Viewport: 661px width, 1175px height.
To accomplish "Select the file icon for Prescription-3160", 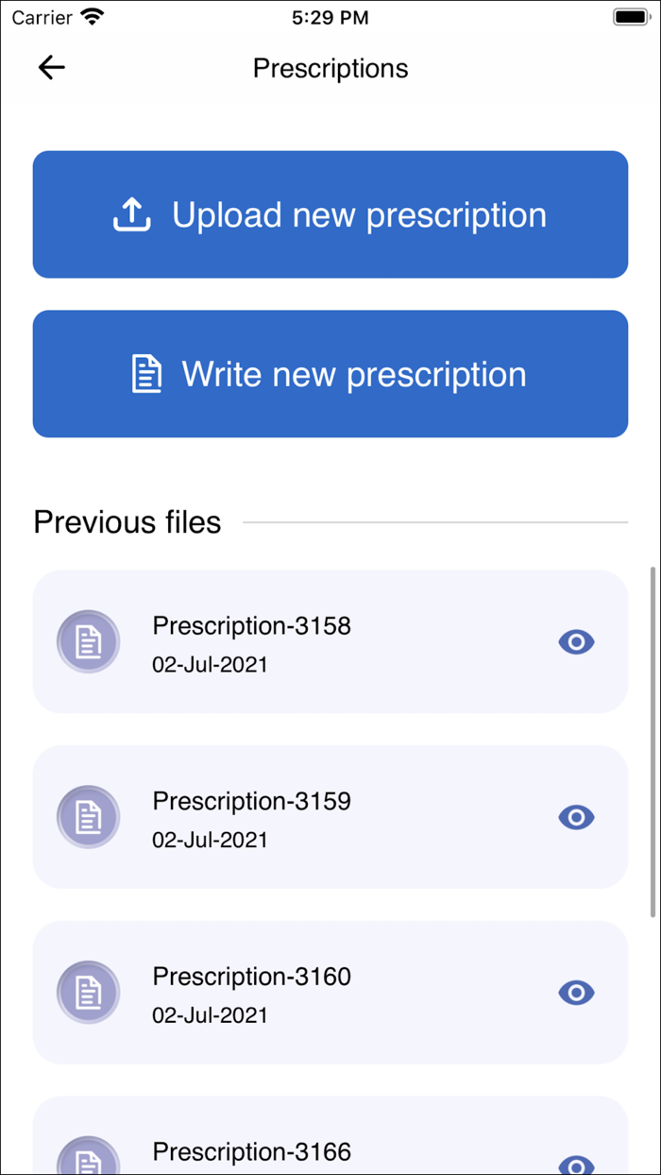I will tap(88, 993).
